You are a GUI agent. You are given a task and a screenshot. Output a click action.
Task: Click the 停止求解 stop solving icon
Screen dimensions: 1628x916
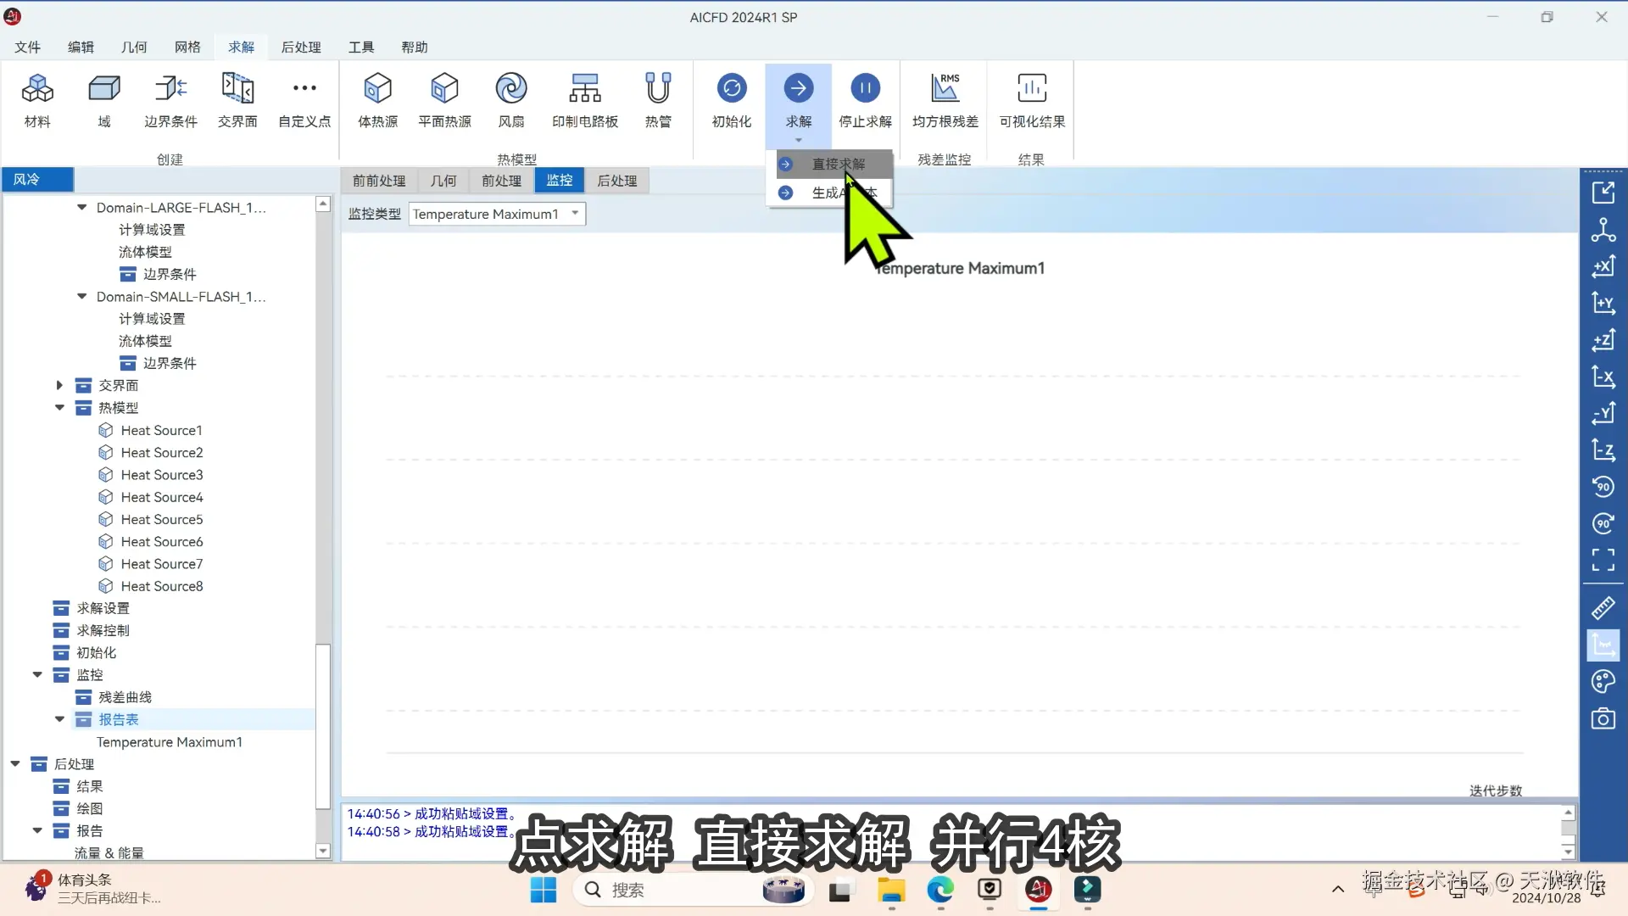864,89
